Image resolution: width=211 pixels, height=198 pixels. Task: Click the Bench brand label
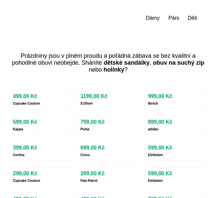click(153, 103)
